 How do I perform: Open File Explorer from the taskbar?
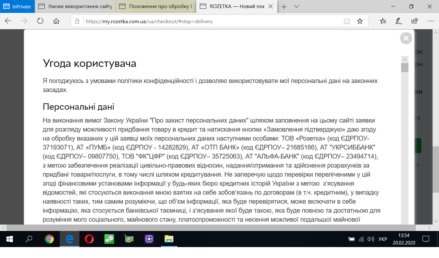tap(169, 239)
